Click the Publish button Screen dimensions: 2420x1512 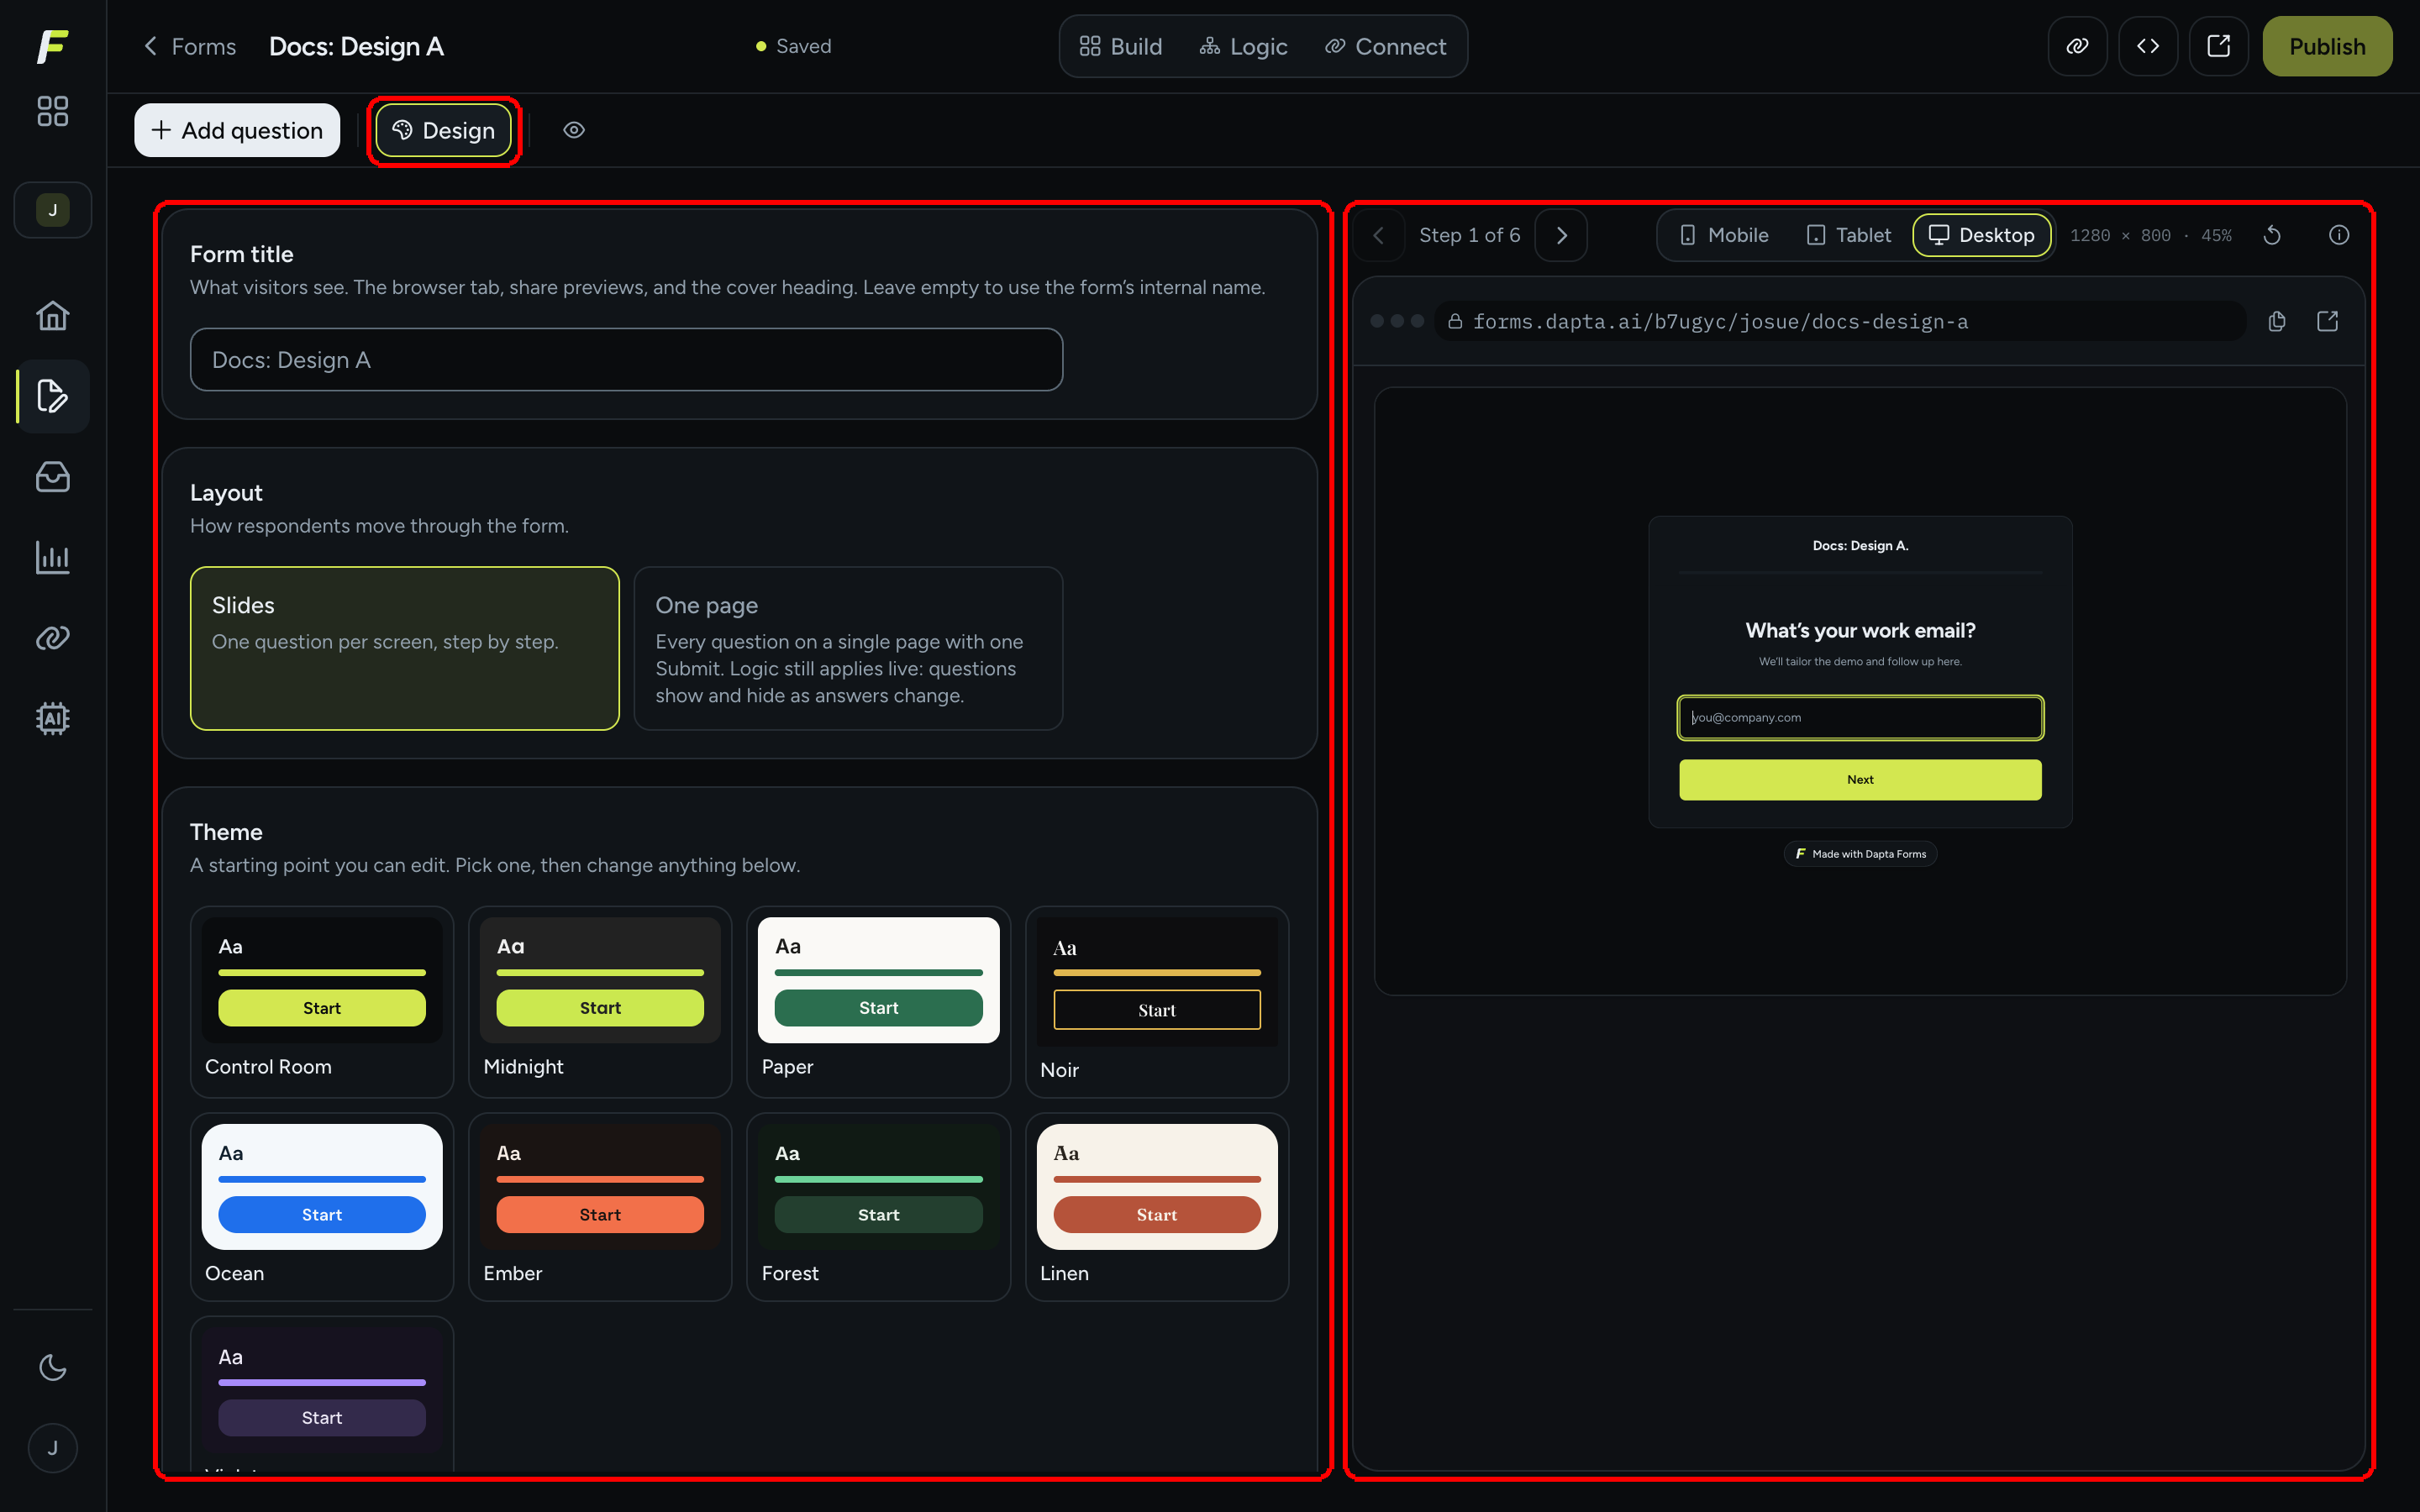(x=2327, y=46)
